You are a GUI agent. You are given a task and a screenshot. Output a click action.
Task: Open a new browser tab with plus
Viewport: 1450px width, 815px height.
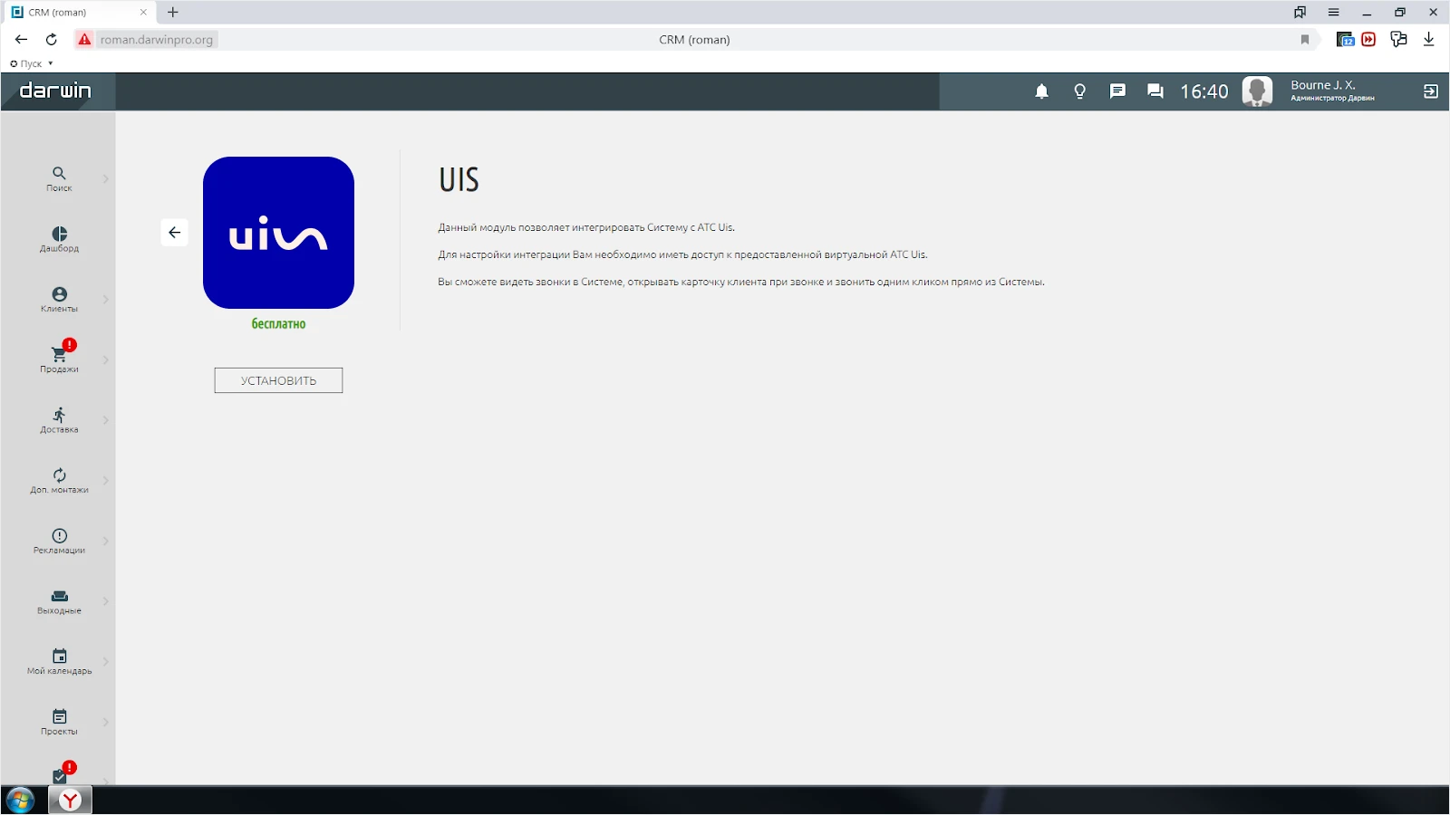click(x=173, y=12)
